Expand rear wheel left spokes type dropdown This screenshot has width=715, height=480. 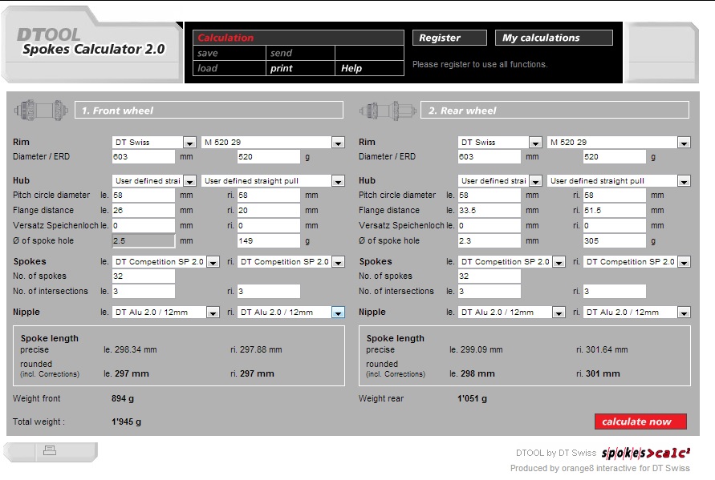(559, 262)
